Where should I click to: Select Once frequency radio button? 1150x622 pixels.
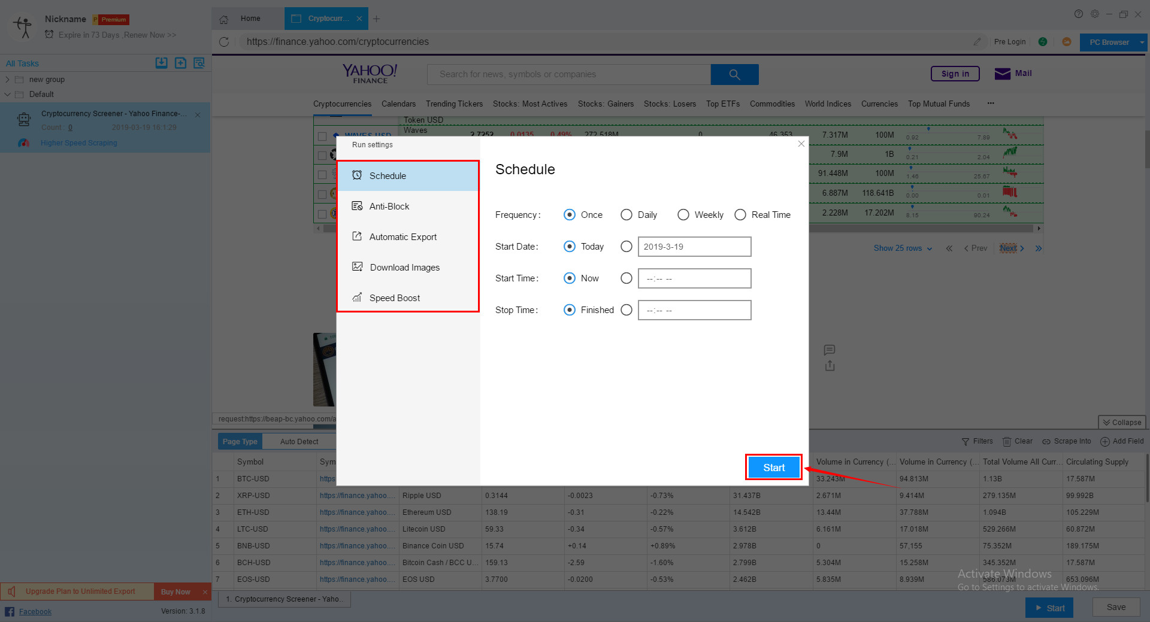570,215
